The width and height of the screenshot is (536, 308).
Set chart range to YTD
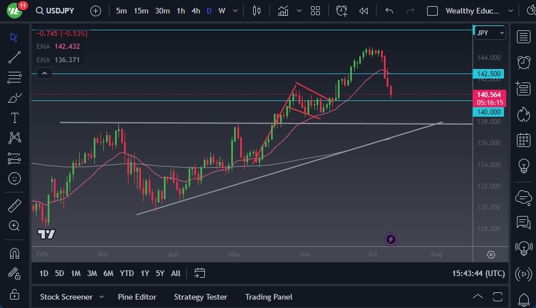click(x=127, y=273)
